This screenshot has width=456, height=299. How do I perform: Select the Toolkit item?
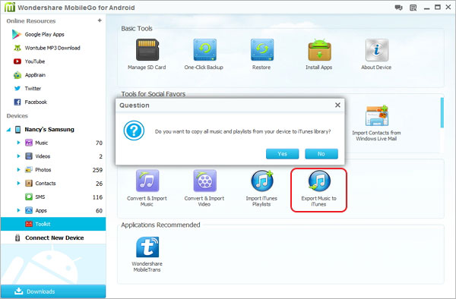53,224
